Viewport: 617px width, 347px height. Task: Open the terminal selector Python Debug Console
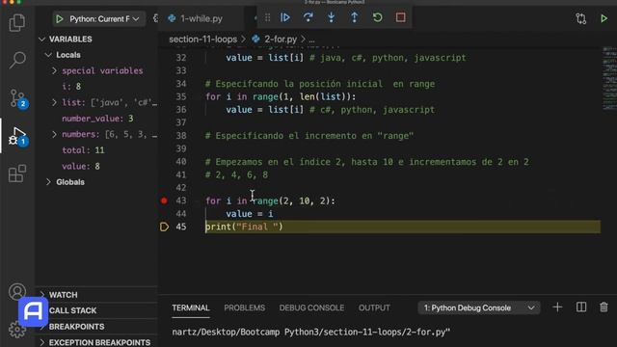479,307
